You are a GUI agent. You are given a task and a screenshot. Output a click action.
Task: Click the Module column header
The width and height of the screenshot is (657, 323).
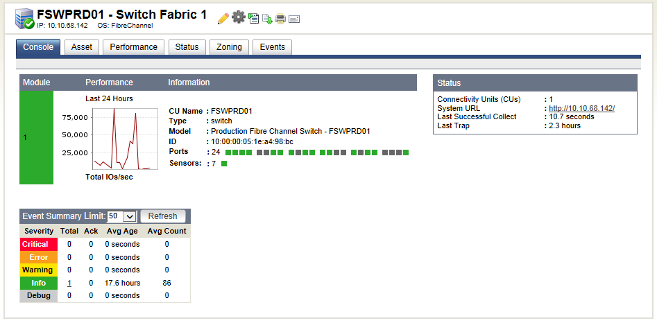(37, 82)
